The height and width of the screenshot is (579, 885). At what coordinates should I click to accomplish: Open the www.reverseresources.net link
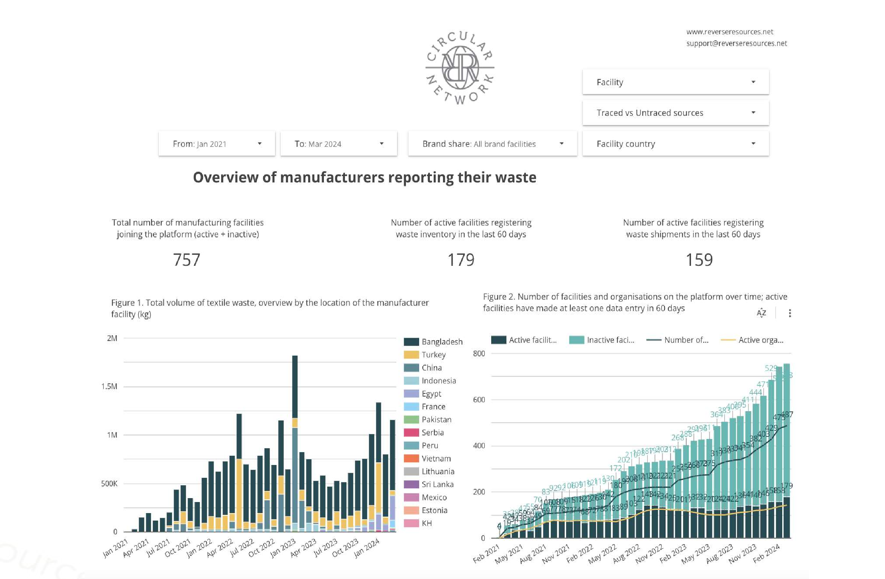coord(729,32)
